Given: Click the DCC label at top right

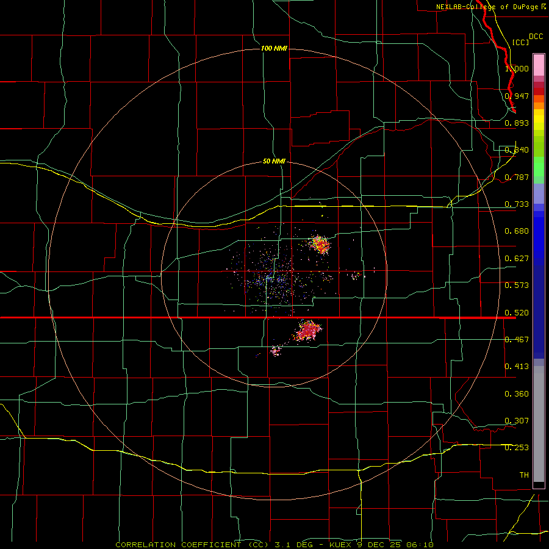Looking at the screenshot, I should (536, 37).
